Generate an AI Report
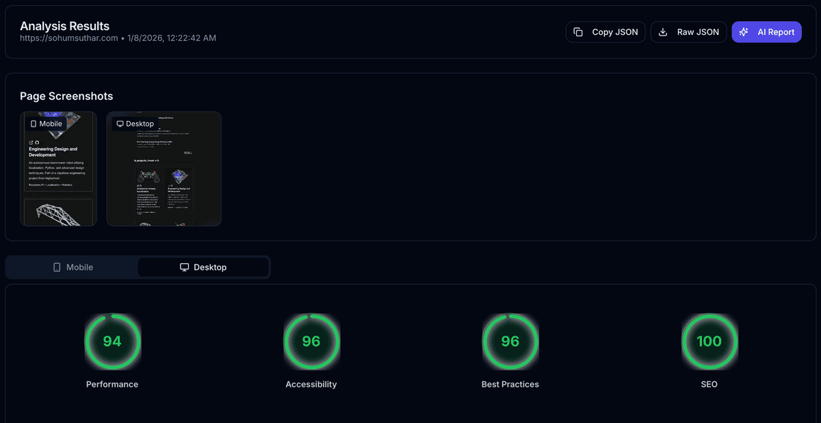 (766, 31)
